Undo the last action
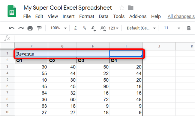The width and height of the screenshot is (195, 116). pyautogui.click(x=12, y=28)
